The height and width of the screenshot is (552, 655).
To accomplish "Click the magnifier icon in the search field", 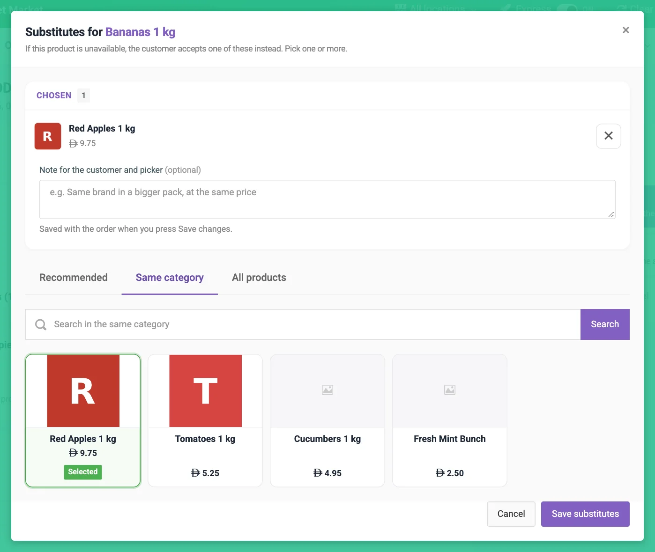I will pos(41,324).
